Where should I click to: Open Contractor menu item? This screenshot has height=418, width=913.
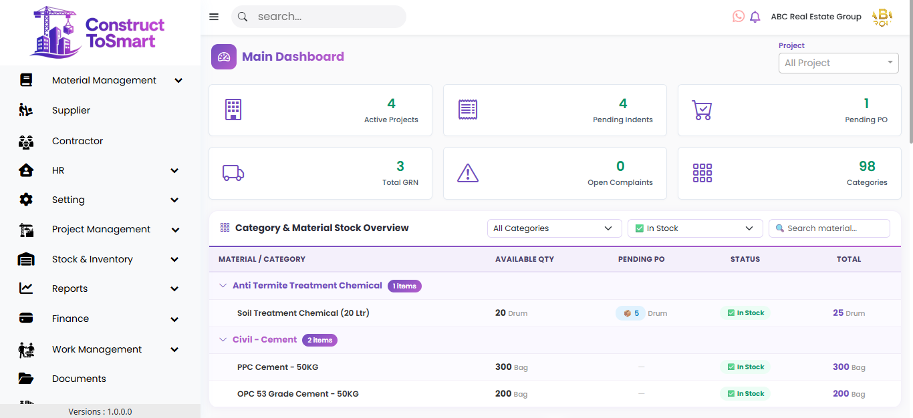pos(78,141)
